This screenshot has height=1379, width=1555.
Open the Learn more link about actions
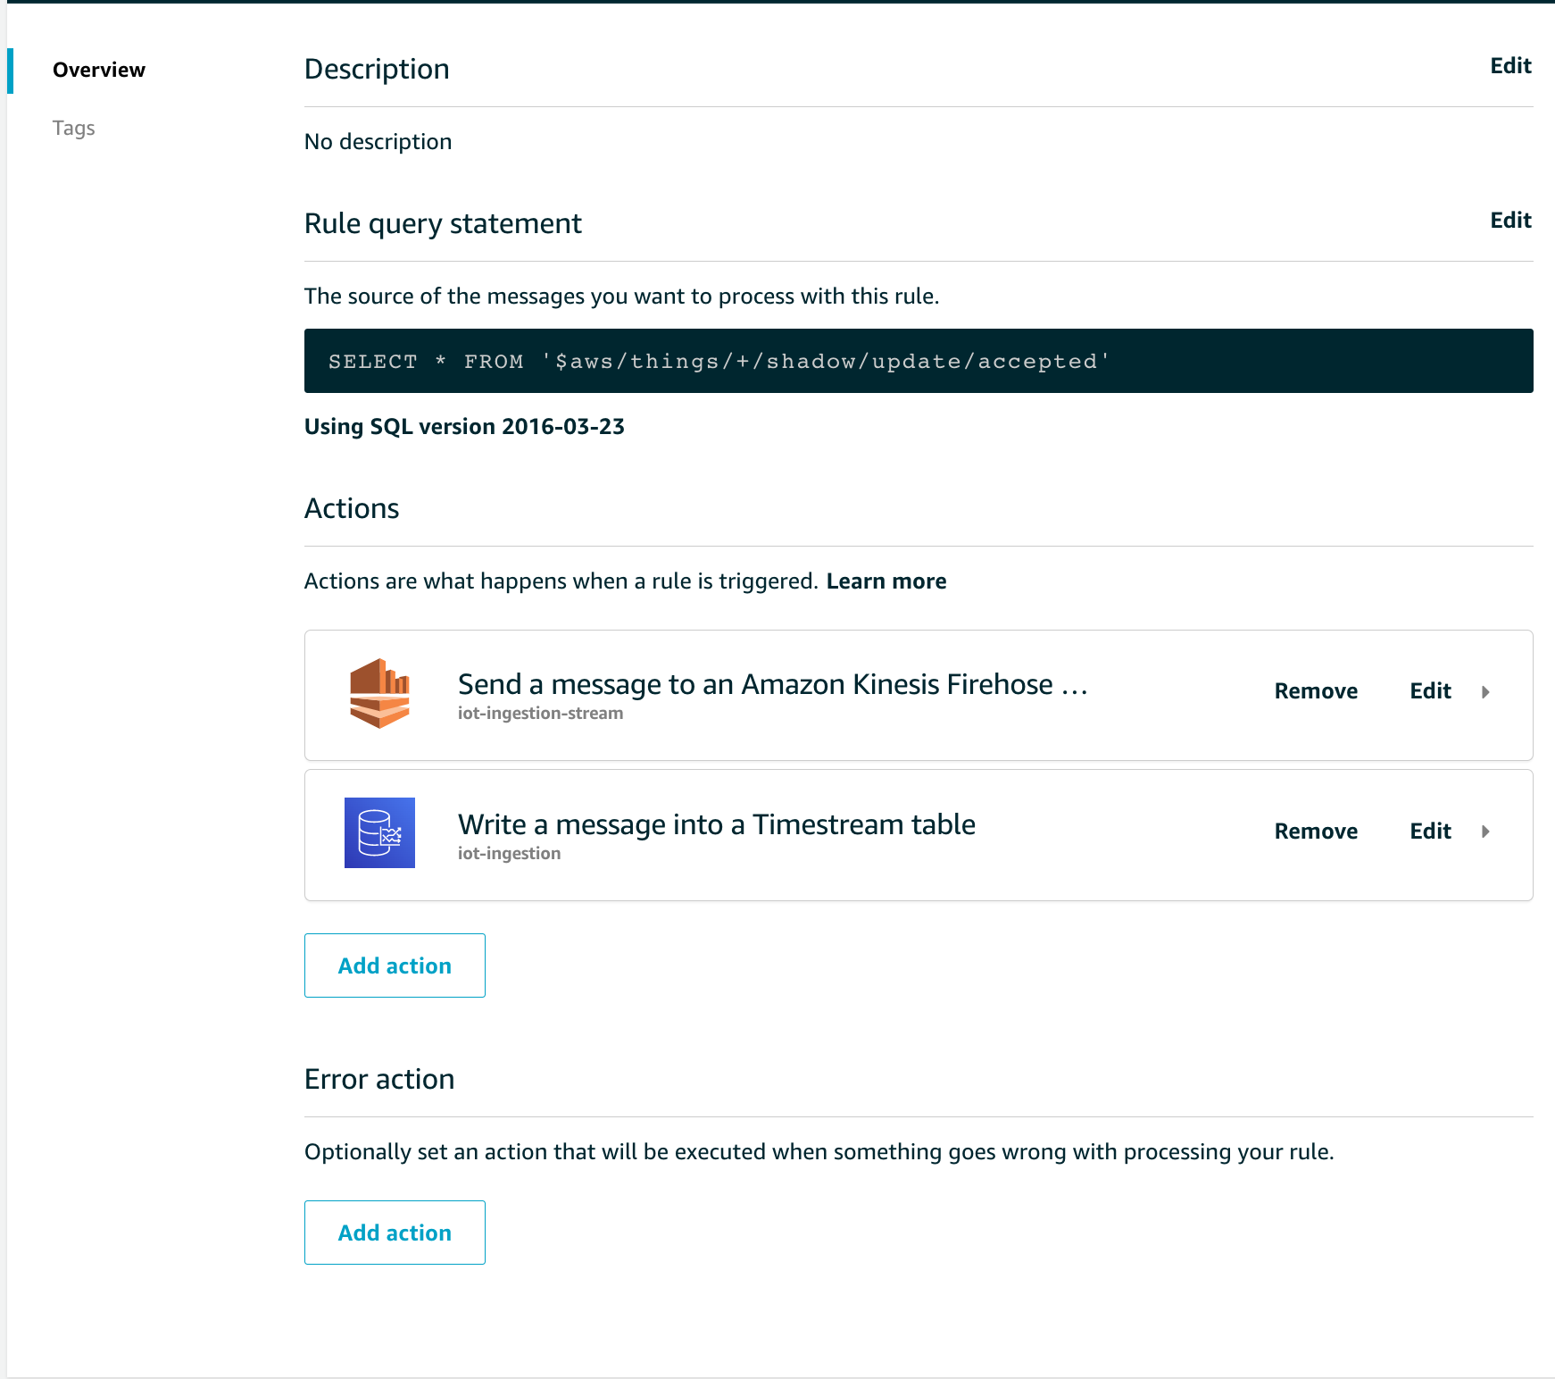[x=886, y=581]
